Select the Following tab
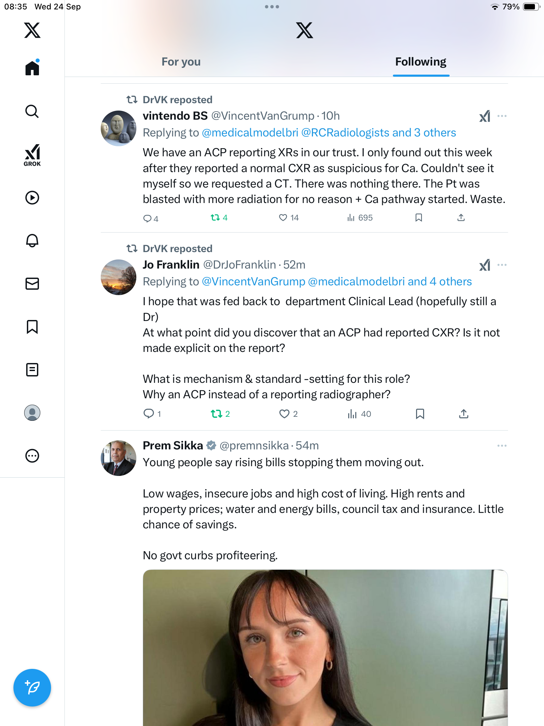The image size is (544, 726). (x=420, y=62)
